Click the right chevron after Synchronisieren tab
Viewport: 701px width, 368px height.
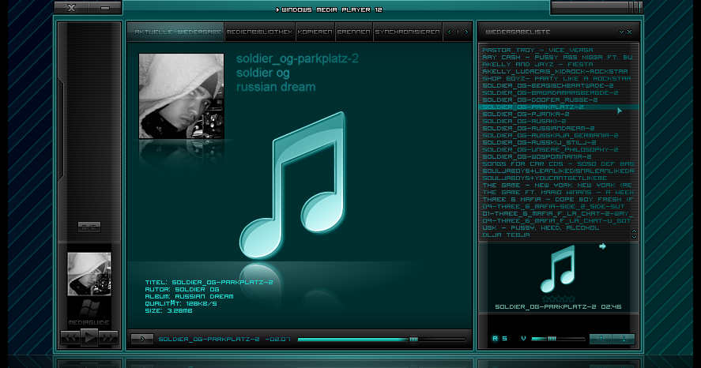point(466,32)
